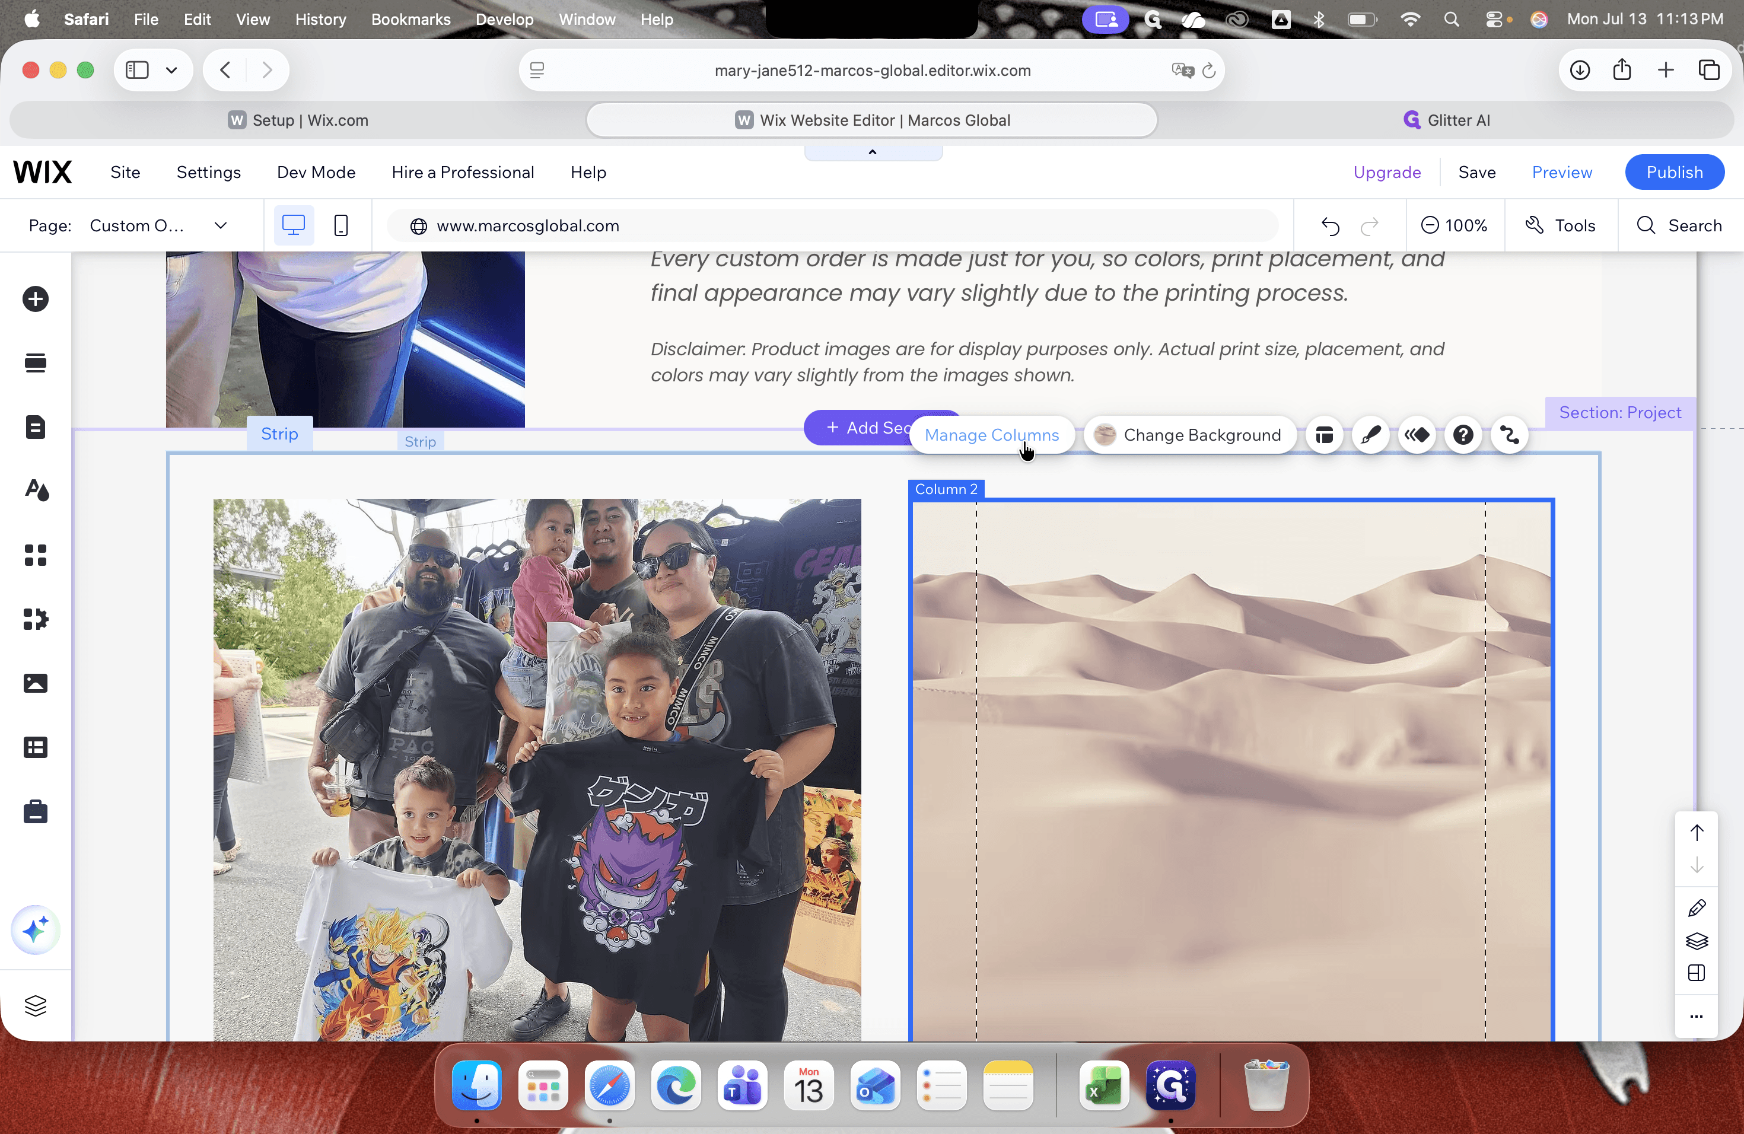This screenshot has width=1744, height=1134.
Task: Open the portfolio briefcase sidebar icon
Action: 35,812
